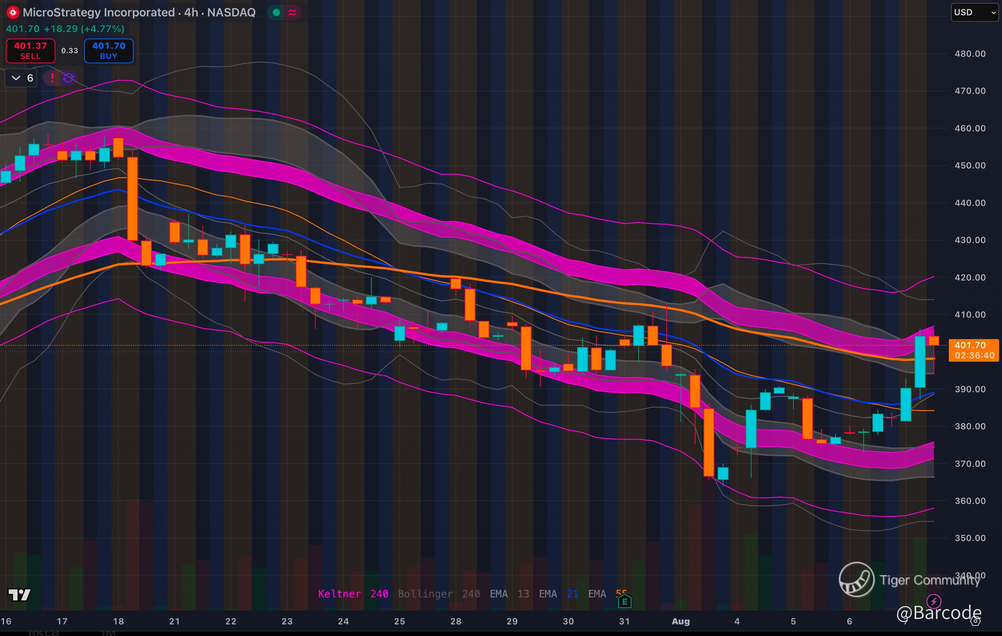1002x636 pixels.
Task: Click the red exclamation warning icon
Action: click(52, 78)
